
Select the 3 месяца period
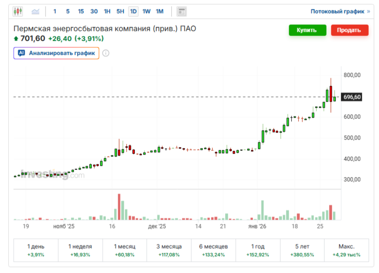pyautogui.click(x=169, y=251)
